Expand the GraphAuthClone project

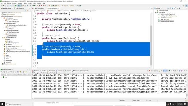pos(1,13)
